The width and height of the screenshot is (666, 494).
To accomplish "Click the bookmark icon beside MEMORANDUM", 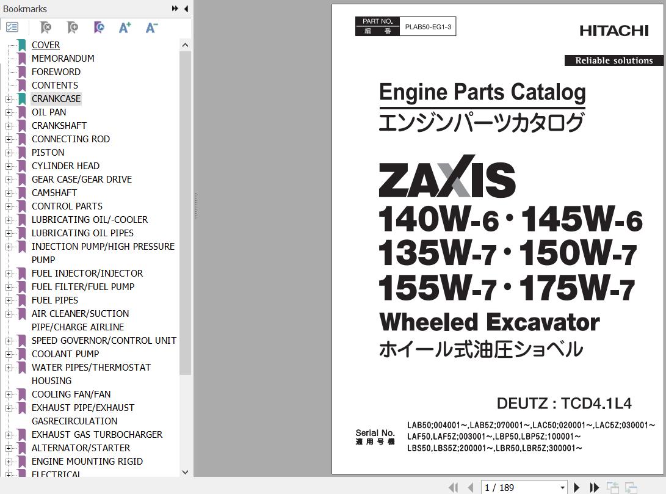I will pos(22,59).
